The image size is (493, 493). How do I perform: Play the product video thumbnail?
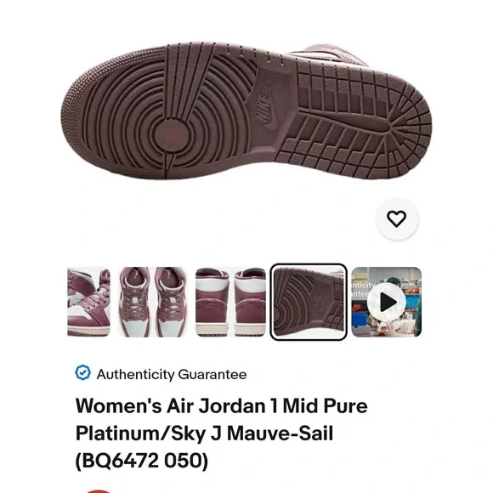(387, 302)
